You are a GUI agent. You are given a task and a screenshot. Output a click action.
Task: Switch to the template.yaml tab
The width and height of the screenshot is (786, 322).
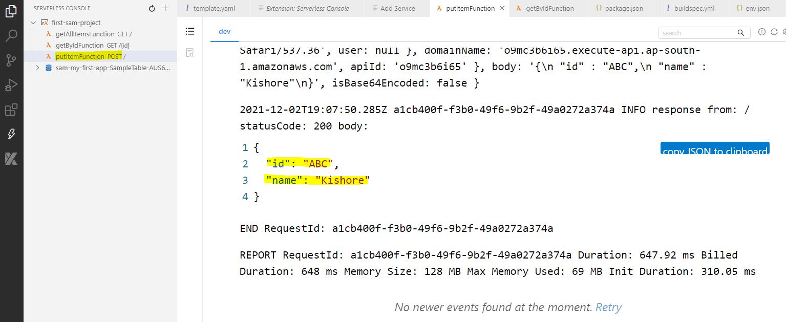click(x=213, y=9)
